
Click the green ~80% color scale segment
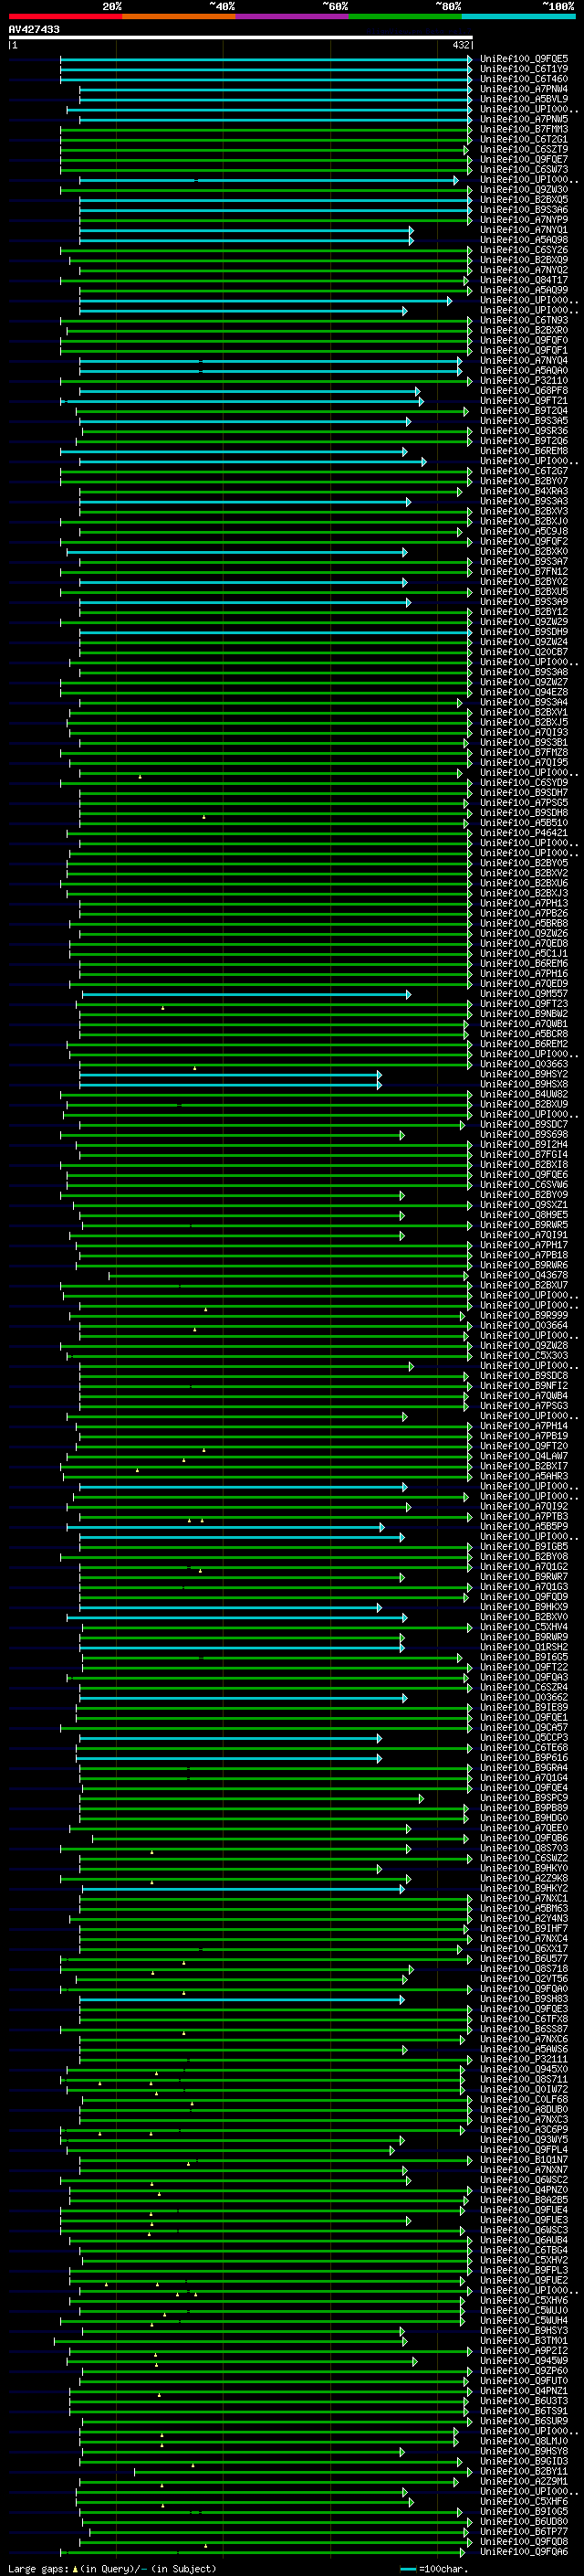[x=405, y=16]
